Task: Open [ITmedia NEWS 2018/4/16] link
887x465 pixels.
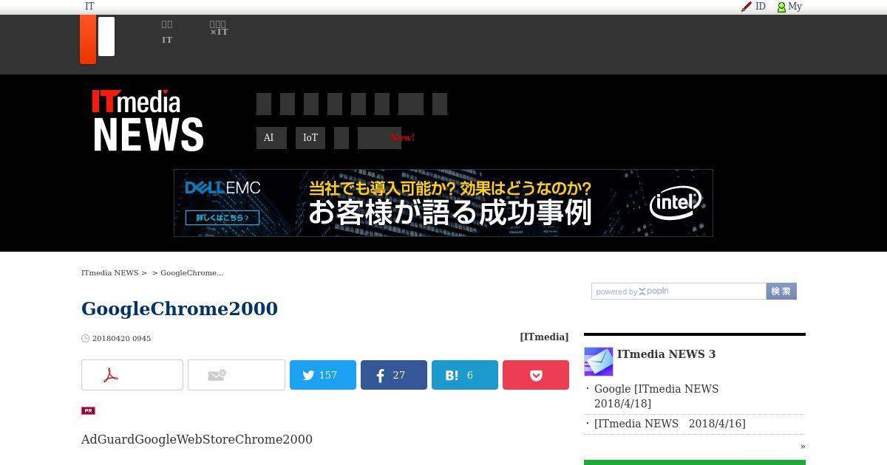Action: click(x=670, y=424)
